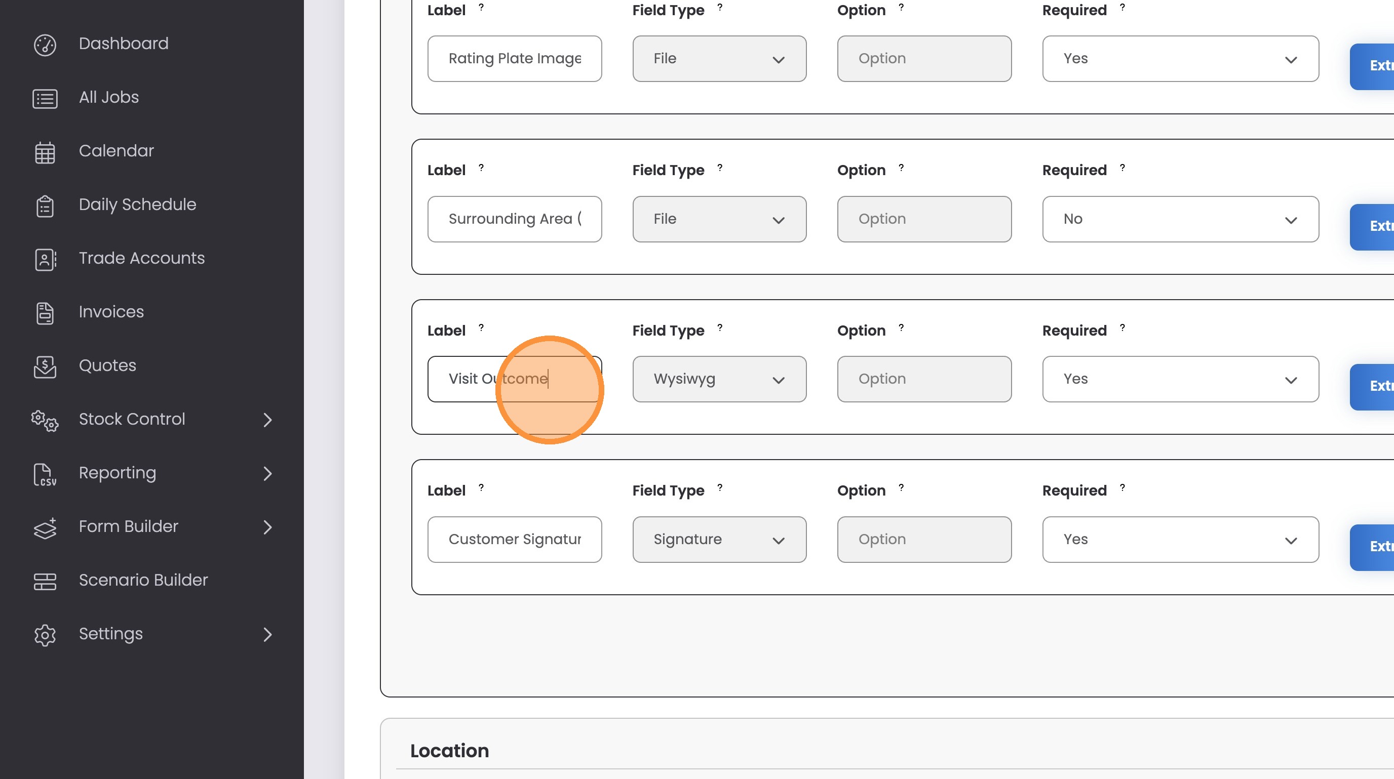Open Required dropdown for Surrounding Area

1180,219
